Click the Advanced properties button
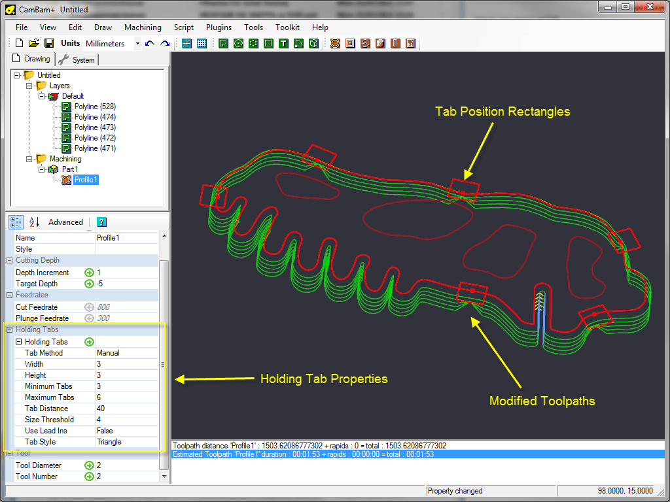This screenshot has width=670, height=502. click(x=65, y=222)
